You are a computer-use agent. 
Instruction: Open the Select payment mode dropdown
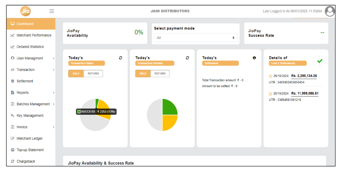point(196,38)
